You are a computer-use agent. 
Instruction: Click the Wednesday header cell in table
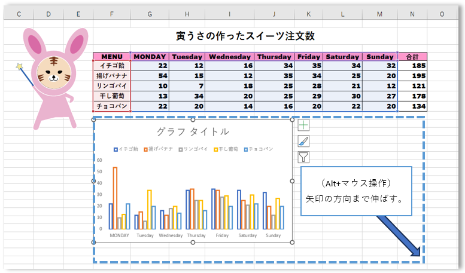pyautogui.click(x=230, y=57)
